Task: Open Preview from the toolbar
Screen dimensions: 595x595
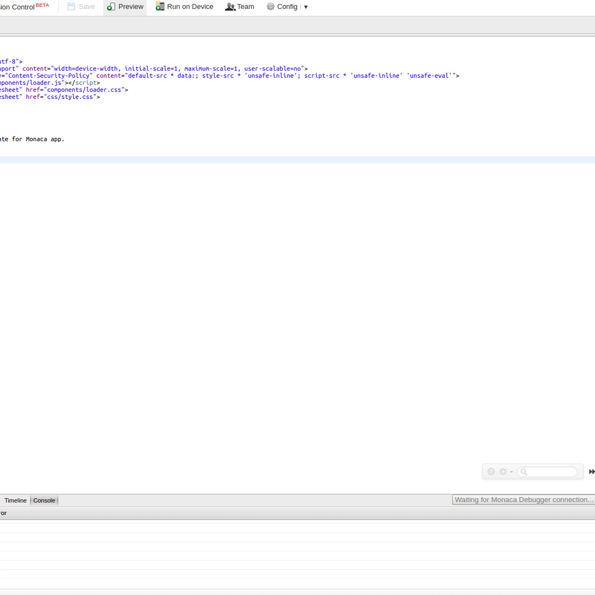Action: click(125, 7)
